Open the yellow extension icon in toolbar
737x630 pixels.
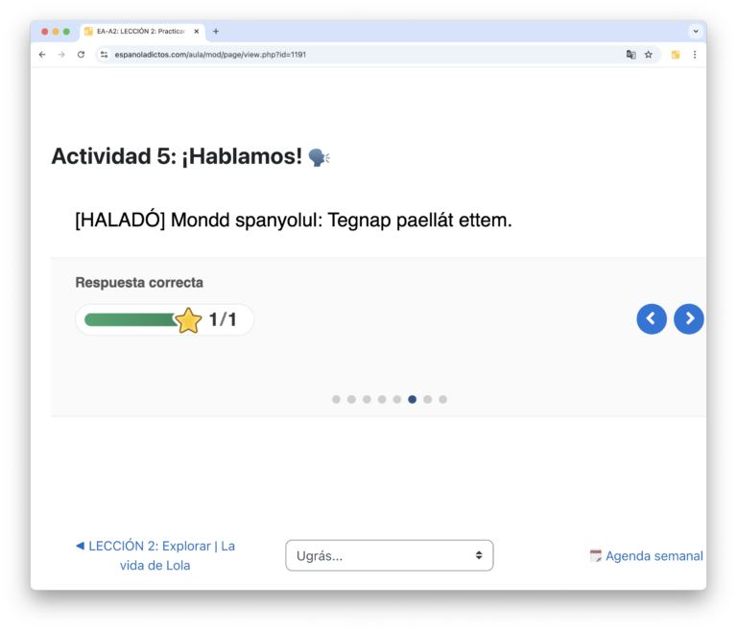click(676, 55)
